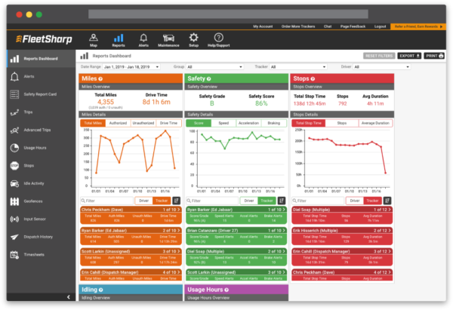Click the Usage Hours help question icon
453x310 pixels.
(226, 290)
